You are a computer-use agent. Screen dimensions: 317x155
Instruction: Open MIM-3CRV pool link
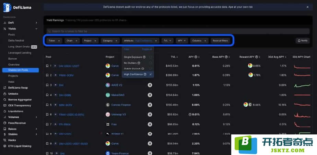pos(66,105)
